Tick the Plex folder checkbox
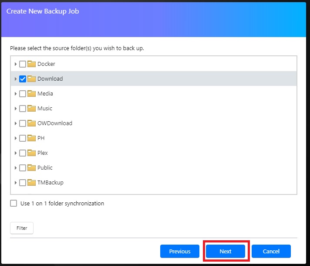Viewport: 310px width, 266px height. click(x=23, y=153)
